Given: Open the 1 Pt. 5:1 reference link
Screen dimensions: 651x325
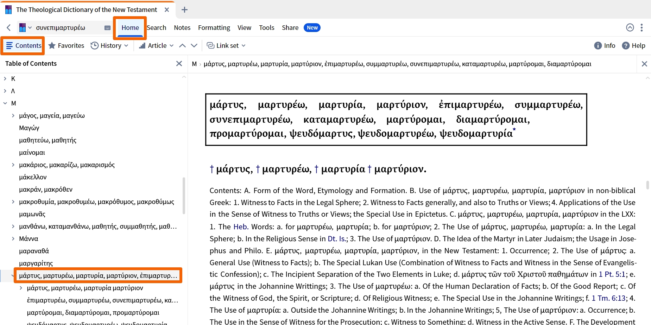Looking at the screenshot, I should point(612,274).
